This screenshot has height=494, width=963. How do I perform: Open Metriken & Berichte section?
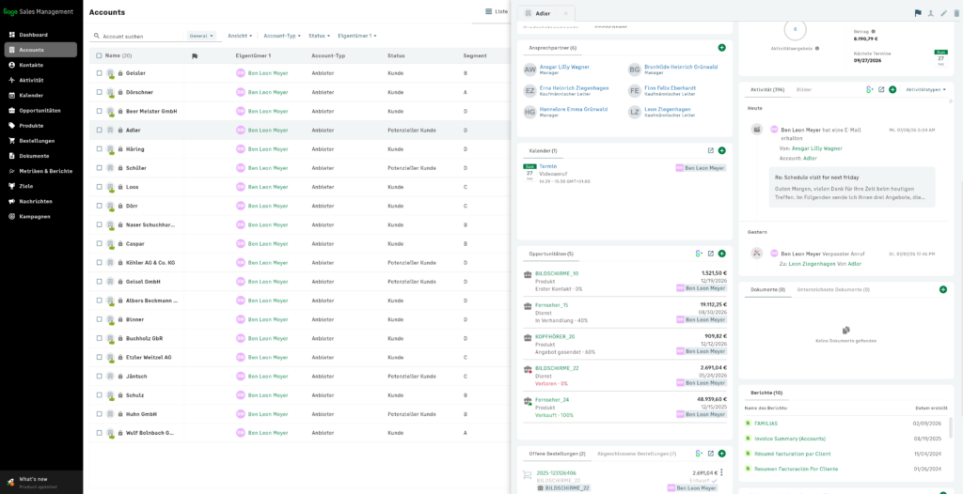point(40,171)
